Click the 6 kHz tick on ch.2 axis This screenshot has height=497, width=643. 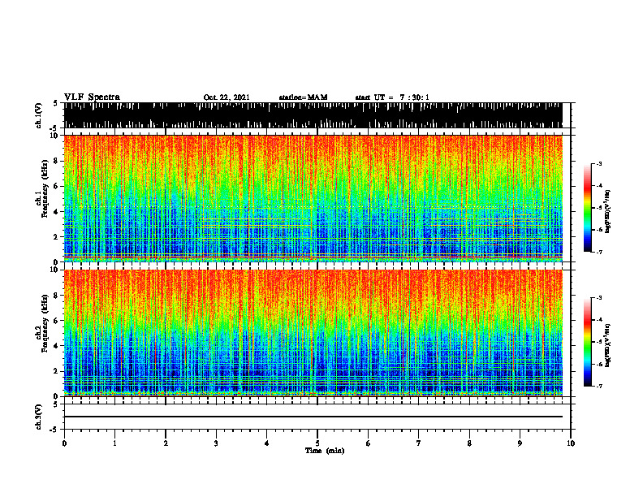[x=57, y=321]
